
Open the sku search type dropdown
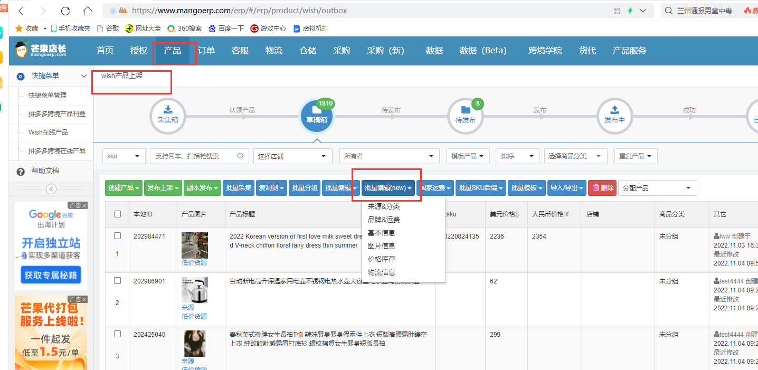tap(124, 156)
